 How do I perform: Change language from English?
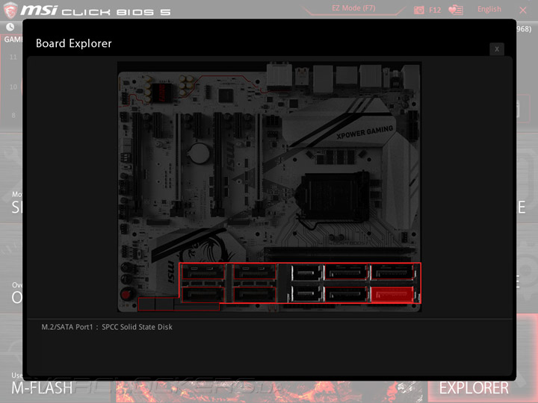(x=489, y=9)
